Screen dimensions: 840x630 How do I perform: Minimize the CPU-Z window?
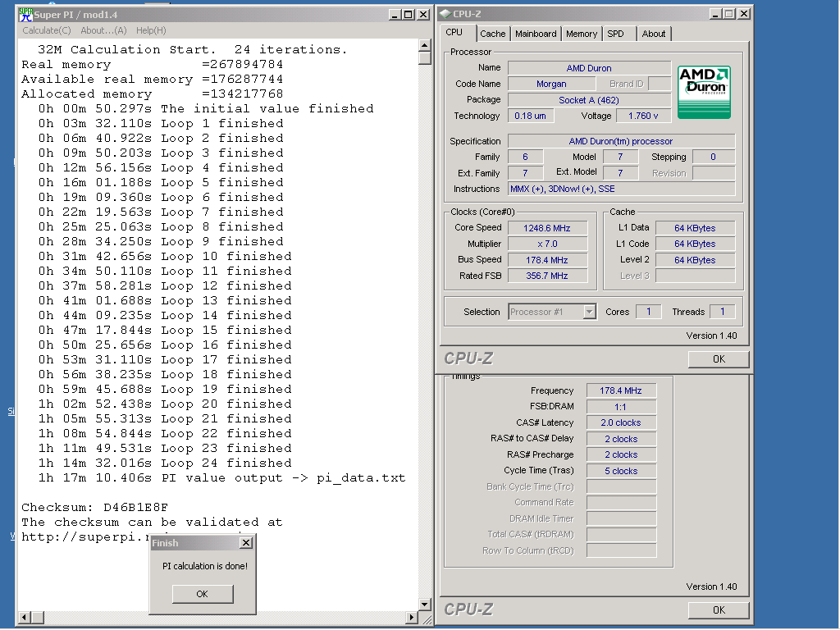coord(715,14)
